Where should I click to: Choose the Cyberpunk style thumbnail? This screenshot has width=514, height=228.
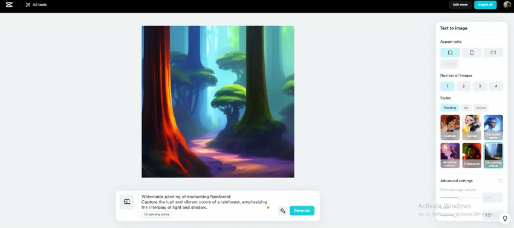pyautogui.click(x=472, y=156)
